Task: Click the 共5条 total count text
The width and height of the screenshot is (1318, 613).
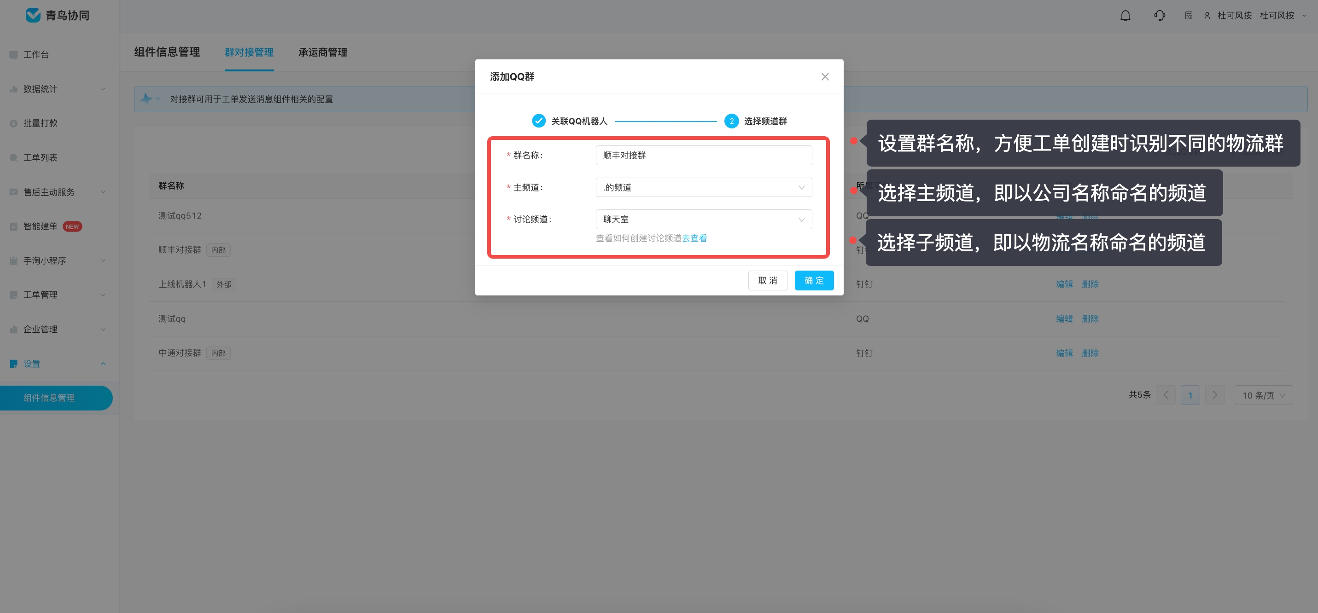Action: pyautogui.click(x=1139, y=395)
